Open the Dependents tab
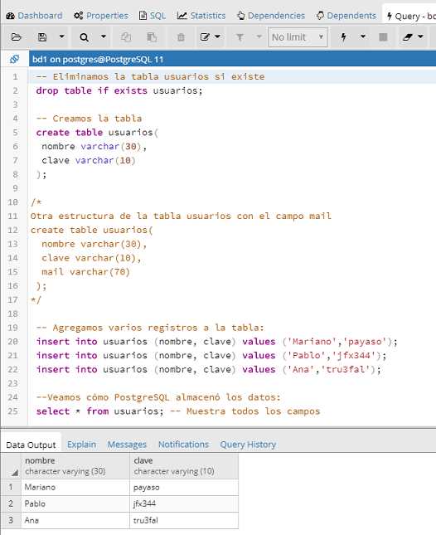 click(x=346, y=16)
